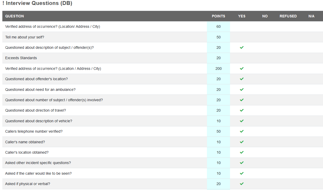Select "Asked if the caller would like to be seen?"
The image size is (323, 190).
point(38,173)
